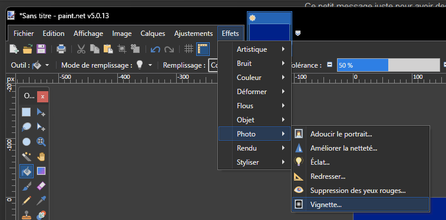This screenshot has width=446, height=220.
Task: Open the Ajustements menu
Action: (193, 34)
